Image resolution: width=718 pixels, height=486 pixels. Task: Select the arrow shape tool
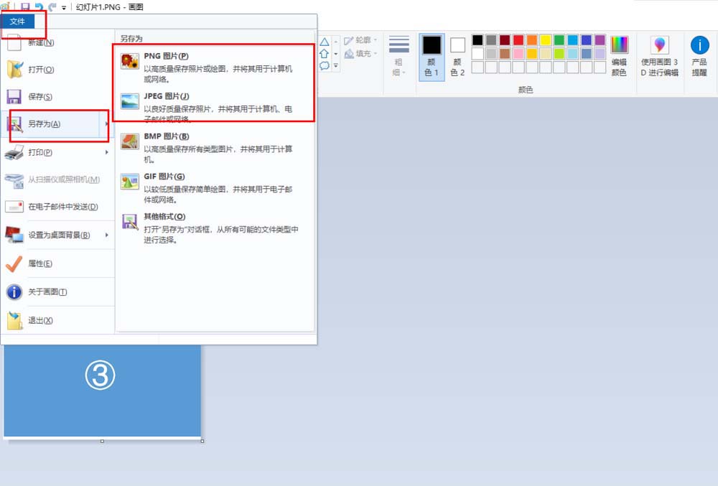pyautogui.click(x=325, y=54)
